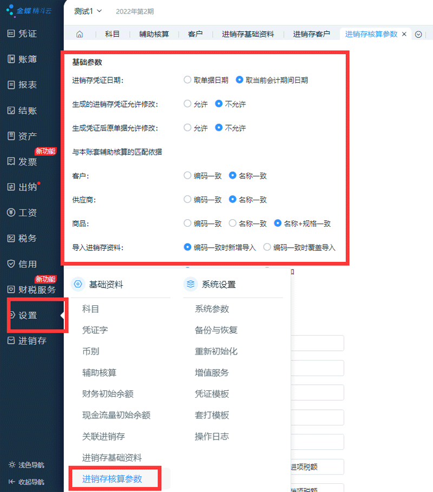
Task: Open 进销存基础资料 in the flyout menu
Action: click(112, 458)
